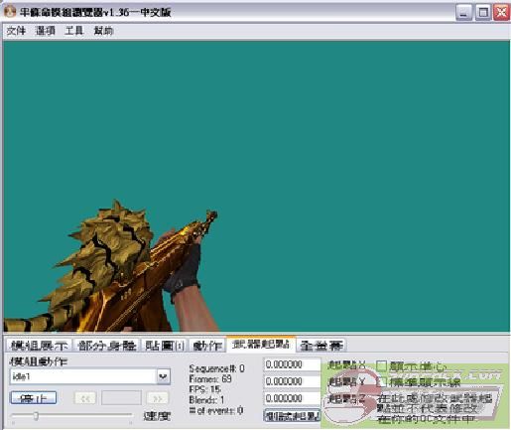Click the 測試起點 button
This screenshot has height=430, width=511.
(x=293, y=416)
